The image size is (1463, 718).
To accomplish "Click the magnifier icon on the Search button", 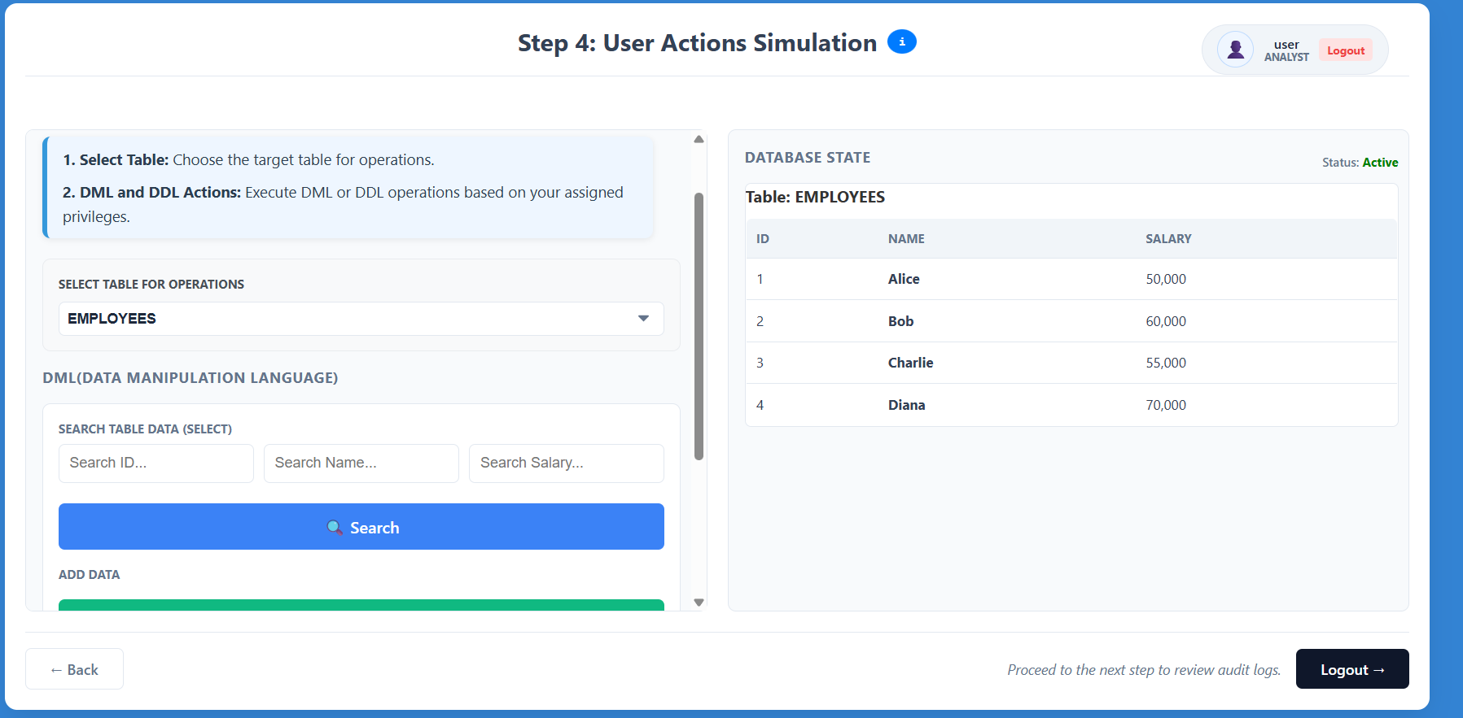I will tap(334, 527).
